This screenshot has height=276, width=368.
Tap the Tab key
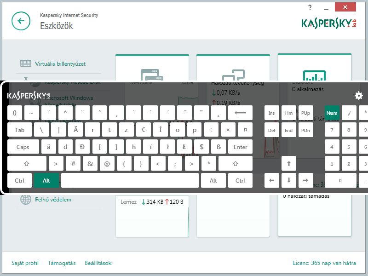[19, 130]
